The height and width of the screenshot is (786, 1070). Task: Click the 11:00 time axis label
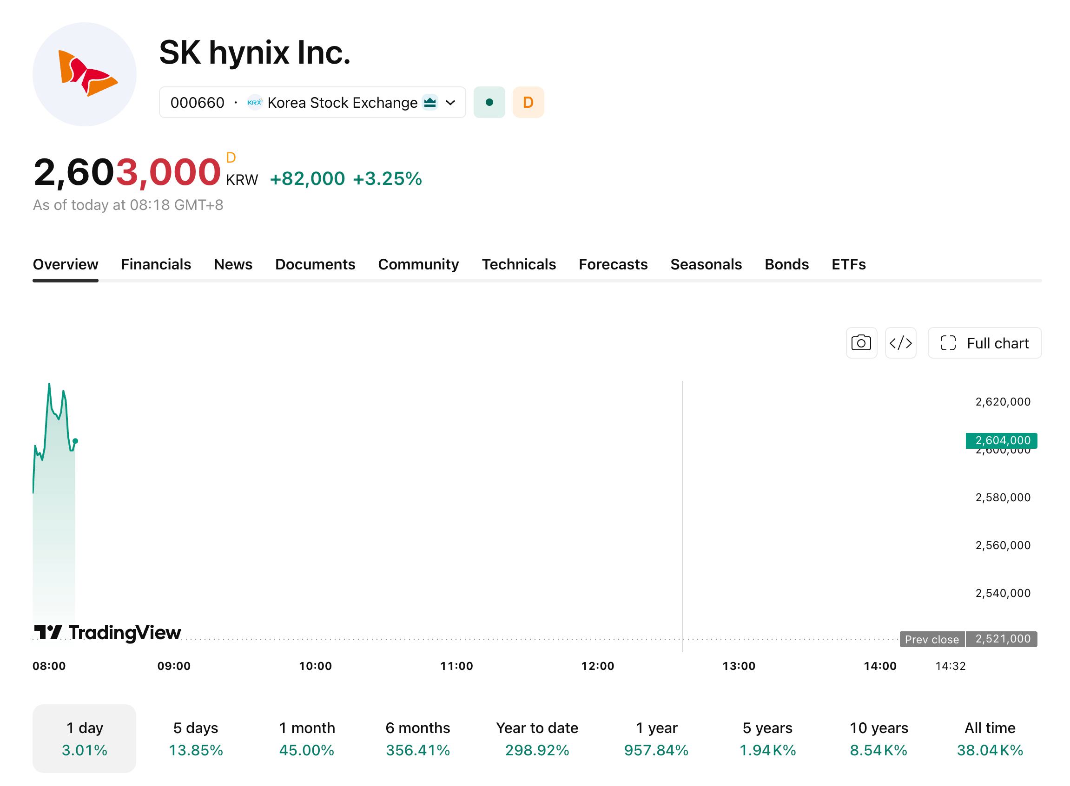(x=456, y=666)
